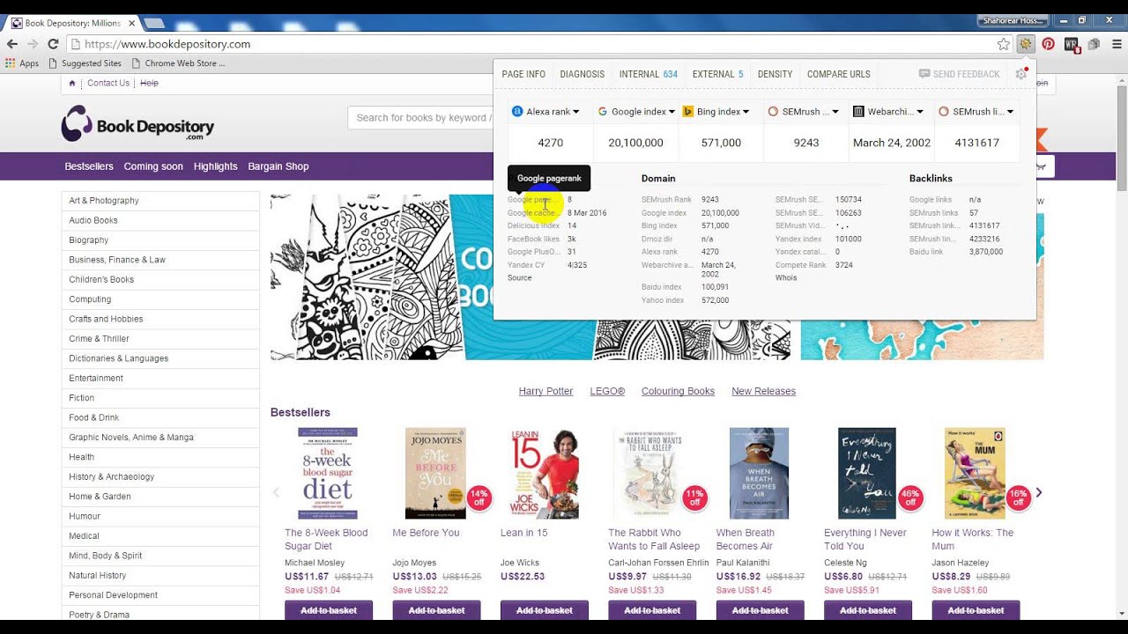The width and height of the screenshot is (1128, 634).
Task: Switch to the Density tab
Action: [x=775, y=74]
